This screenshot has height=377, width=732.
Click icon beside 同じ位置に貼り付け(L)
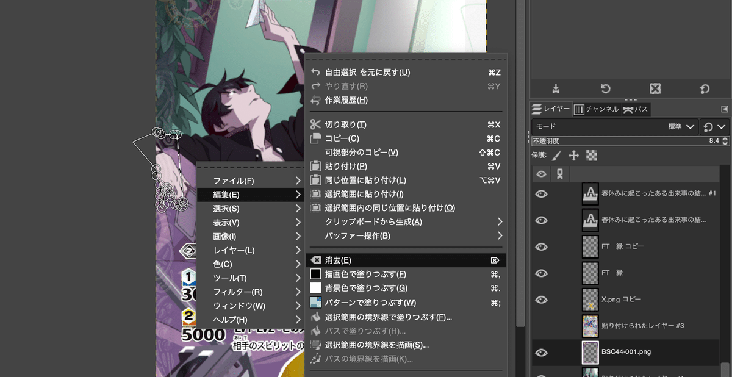(x=315, y=180)
